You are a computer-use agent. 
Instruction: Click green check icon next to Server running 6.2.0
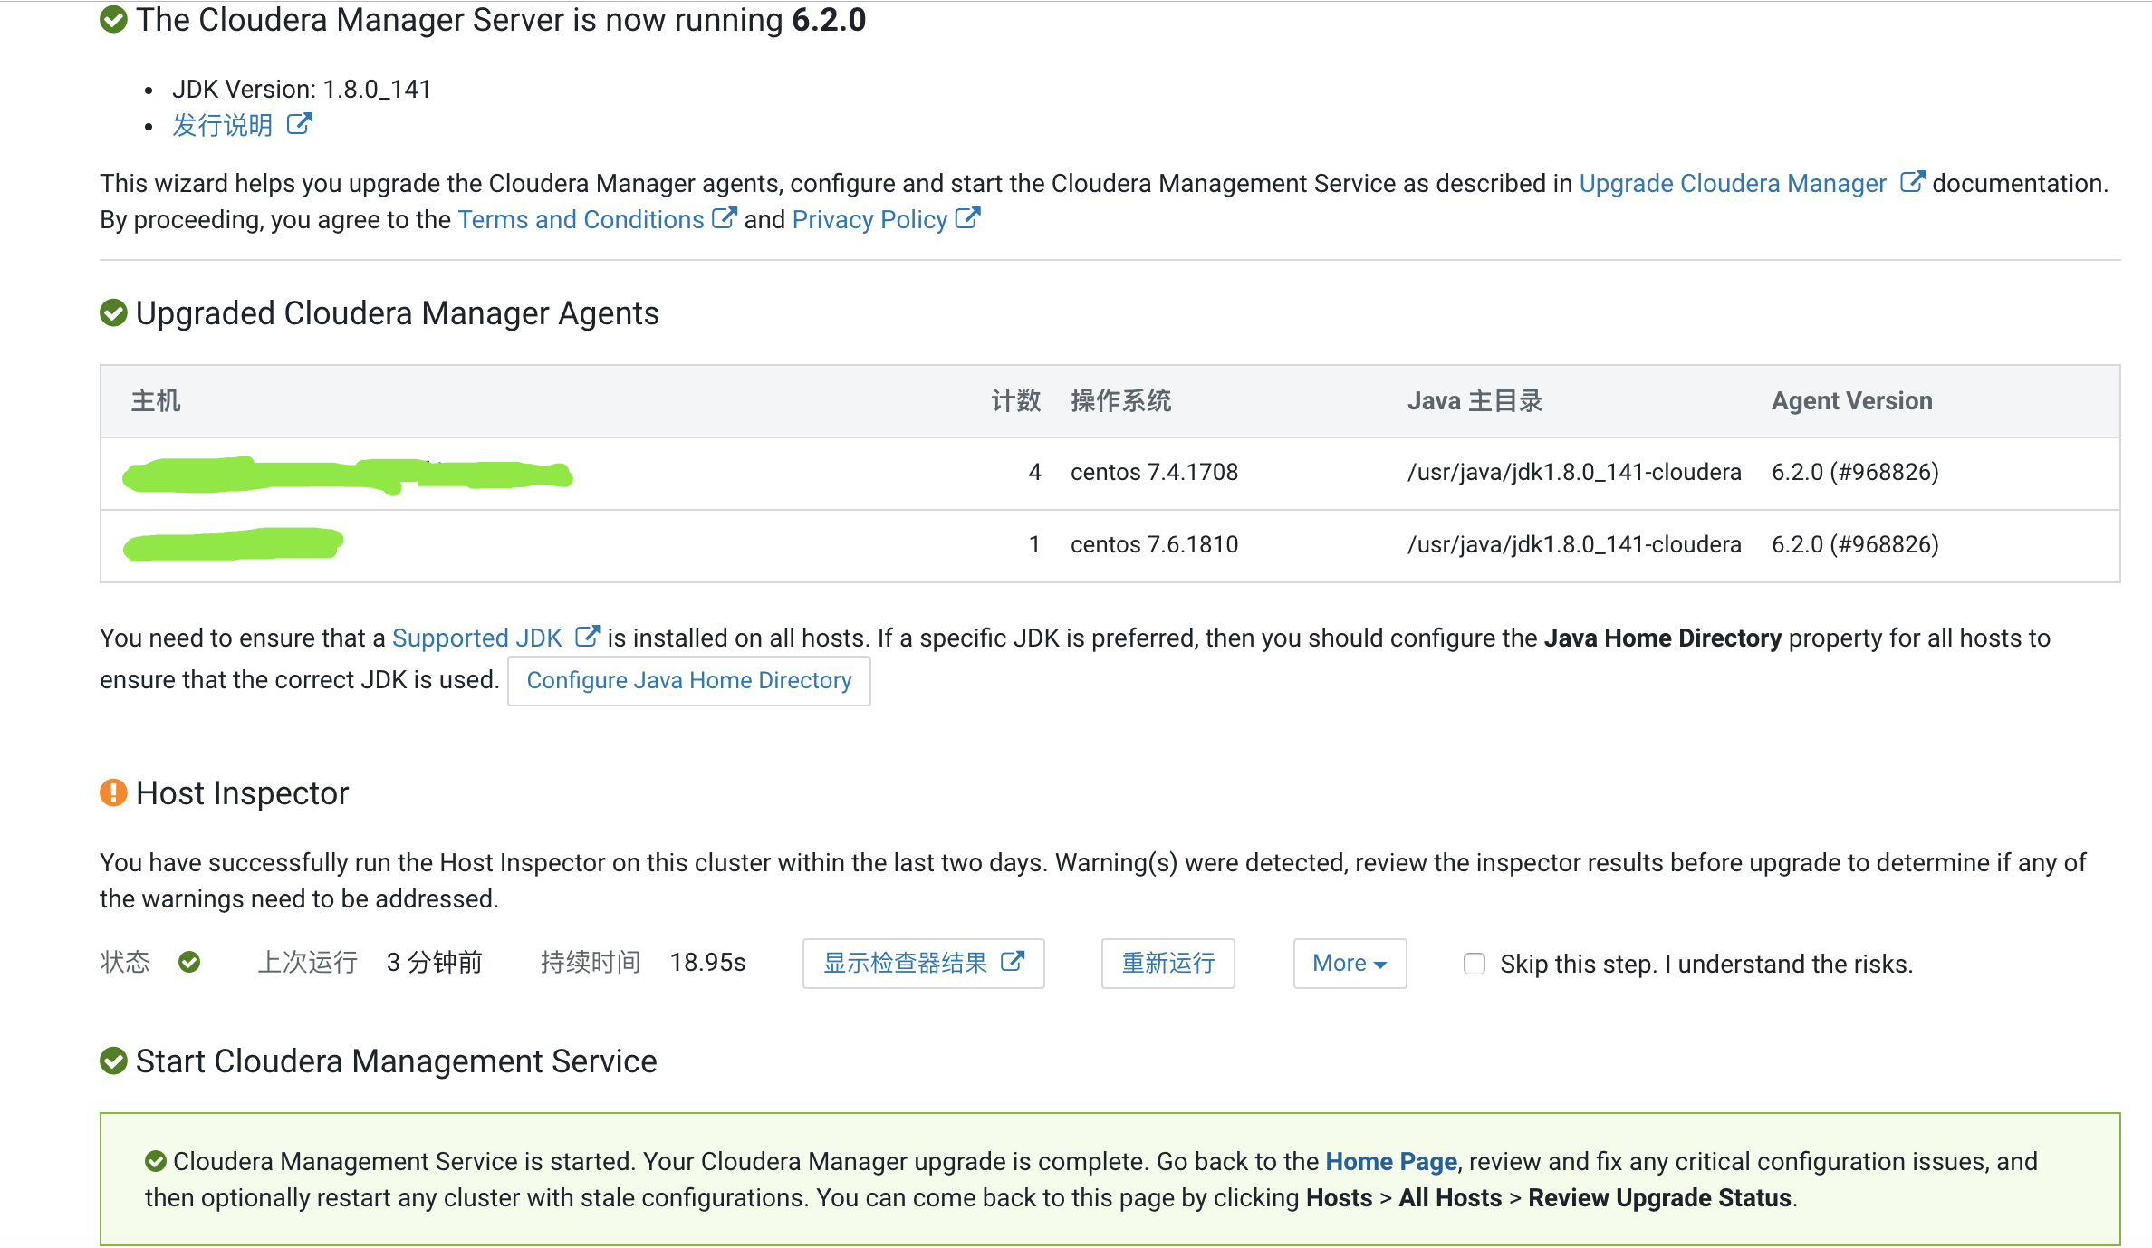point(113,19)
